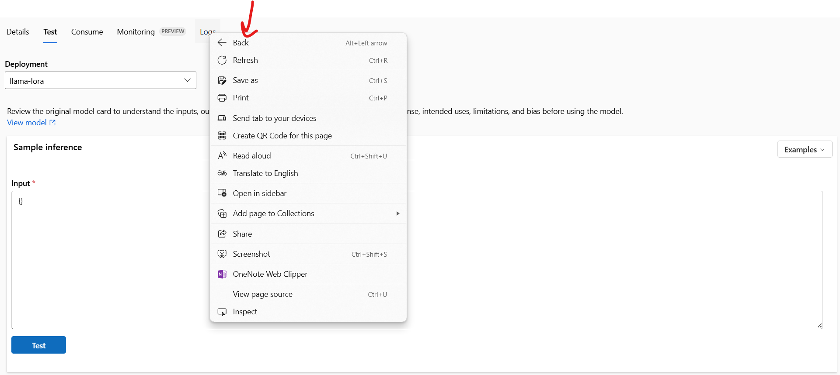The image size is (840, 375).
Task: Click the PREVIEW badge beside Monitoring
Action: pos(173,31)
